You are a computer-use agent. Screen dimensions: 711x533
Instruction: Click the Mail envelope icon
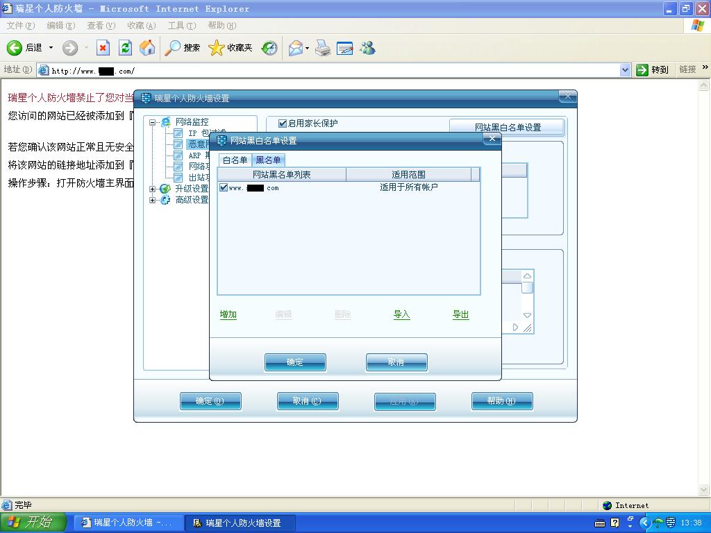pos(295,48)
